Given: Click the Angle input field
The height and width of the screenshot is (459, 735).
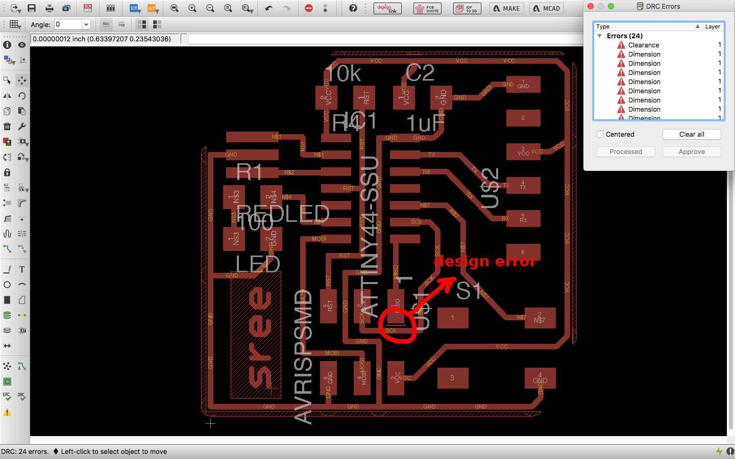Looking at the screenshot, I should click(x=68, y=24).
